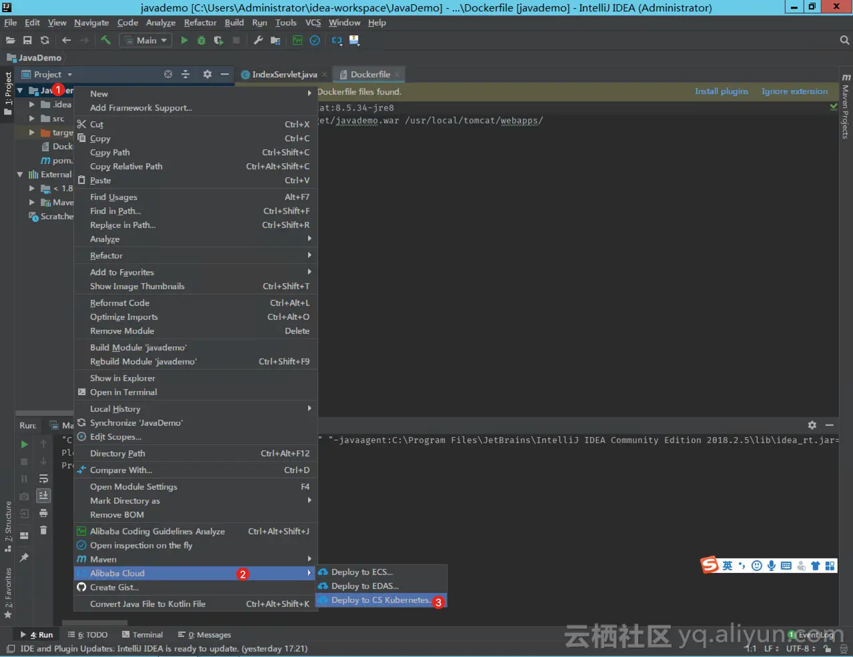Open the Tools menu
853x657 pixels.
pyautogui.click(x=285, y=23)
